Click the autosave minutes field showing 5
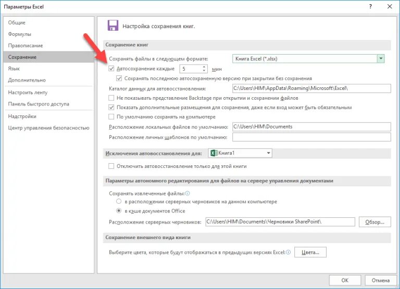 click(x=191, y=69)
